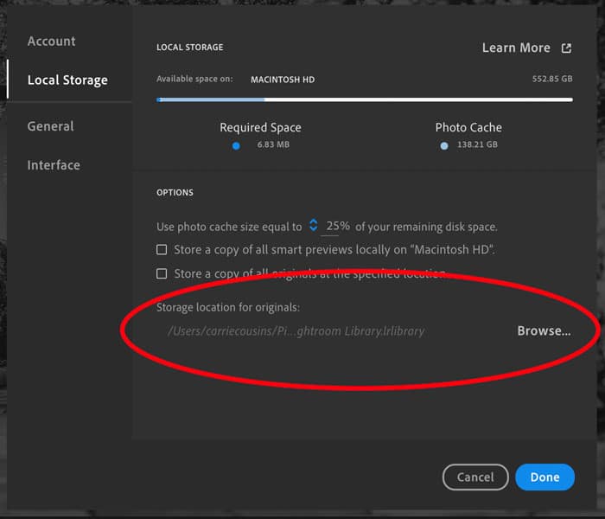
Task: Click the disk space usage bar
Action: pos(364,99)
